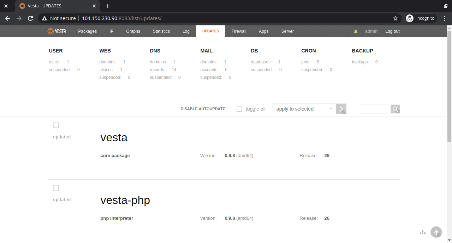Enable the toggle all checkbox
The image size is (452, 243).
(239, 109)
